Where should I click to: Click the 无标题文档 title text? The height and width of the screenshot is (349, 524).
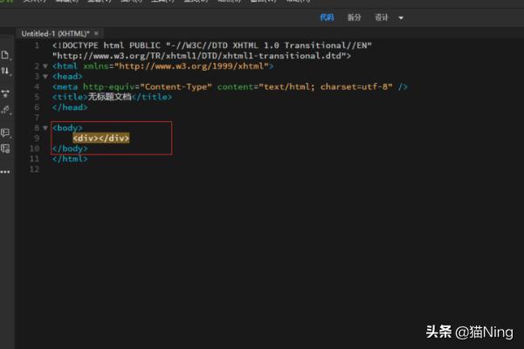[x=114, y=97]
